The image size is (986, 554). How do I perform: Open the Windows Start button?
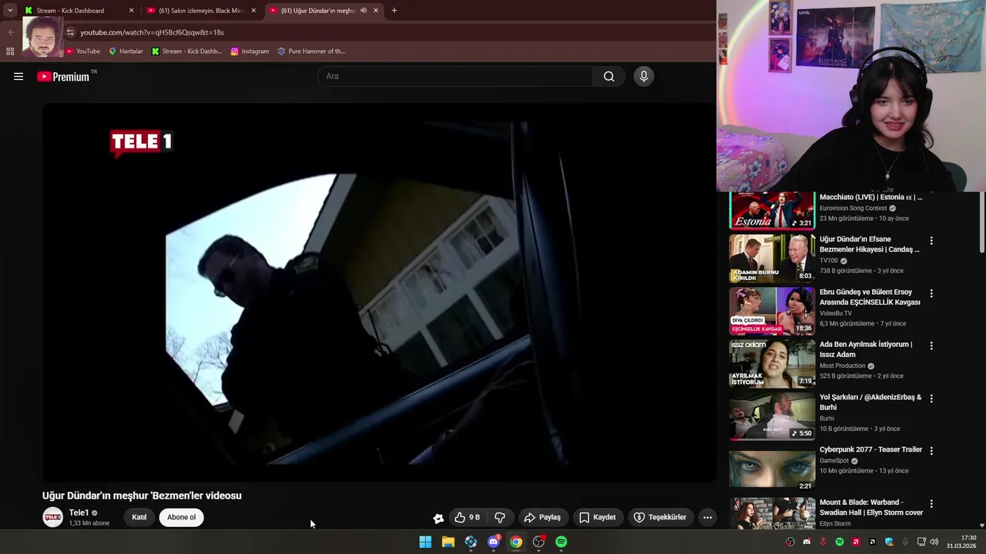coord(425,542)
